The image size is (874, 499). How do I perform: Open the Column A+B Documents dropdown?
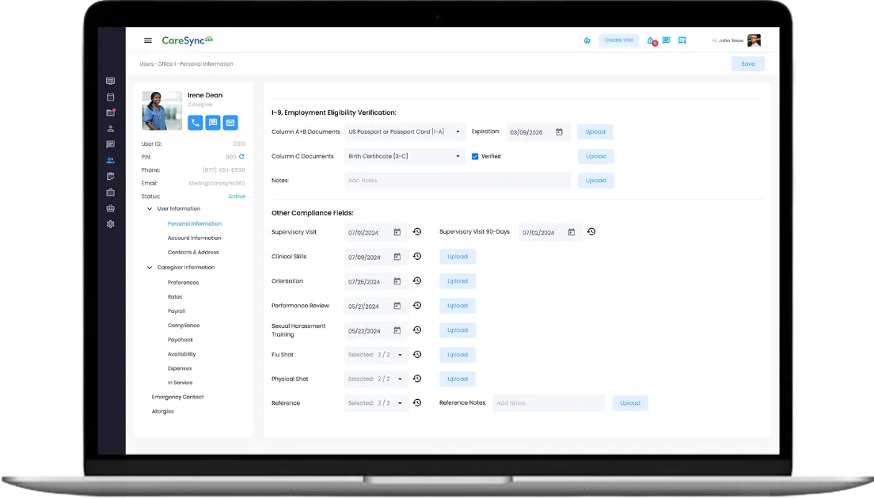pos(405,132)
